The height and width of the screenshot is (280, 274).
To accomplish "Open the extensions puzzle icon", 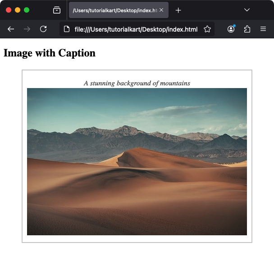I will tap(247, 29).
